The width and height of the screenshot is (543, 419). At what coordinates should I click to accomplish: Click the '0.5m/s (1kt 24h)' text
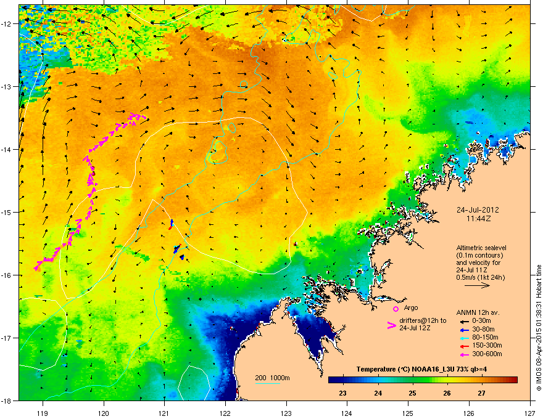(480, 277)
